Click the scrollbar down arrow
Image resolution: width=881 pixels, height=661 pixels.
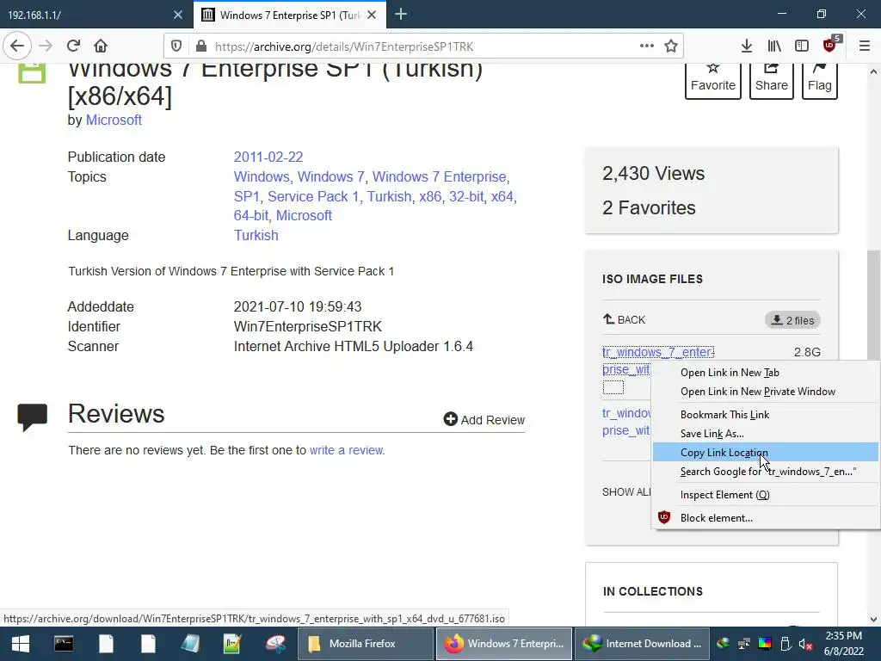pyautogui.click(x=873, y=620)
